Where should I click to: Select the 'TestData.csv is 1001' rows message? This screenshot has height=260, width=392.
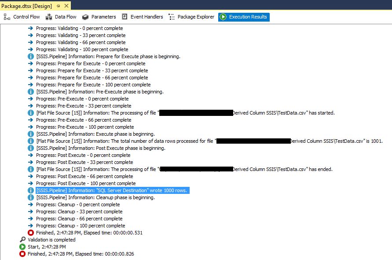point(209,141)
